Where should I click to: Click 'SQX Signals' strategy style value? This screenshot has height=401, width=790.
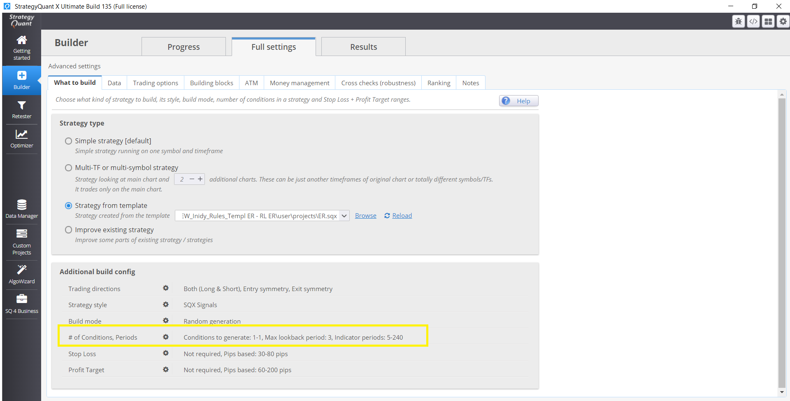(200, 305)
